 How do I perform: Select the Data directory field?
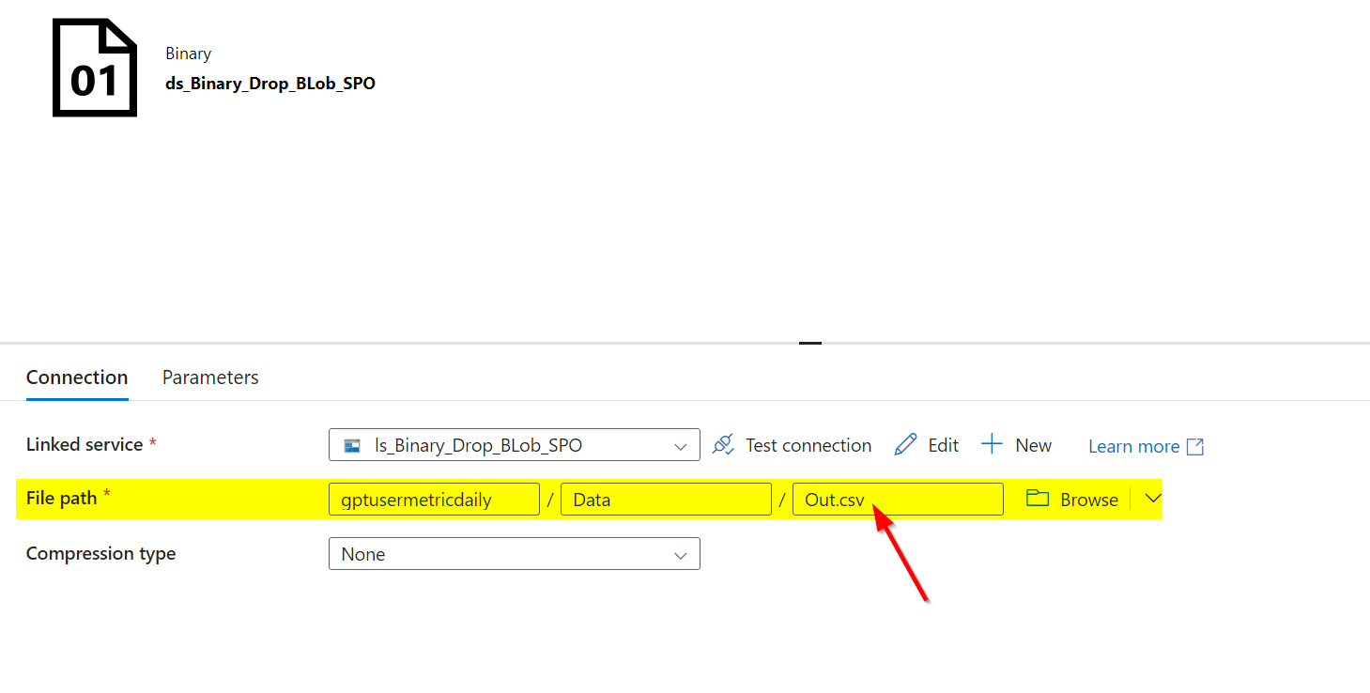[x=665, y=499]
